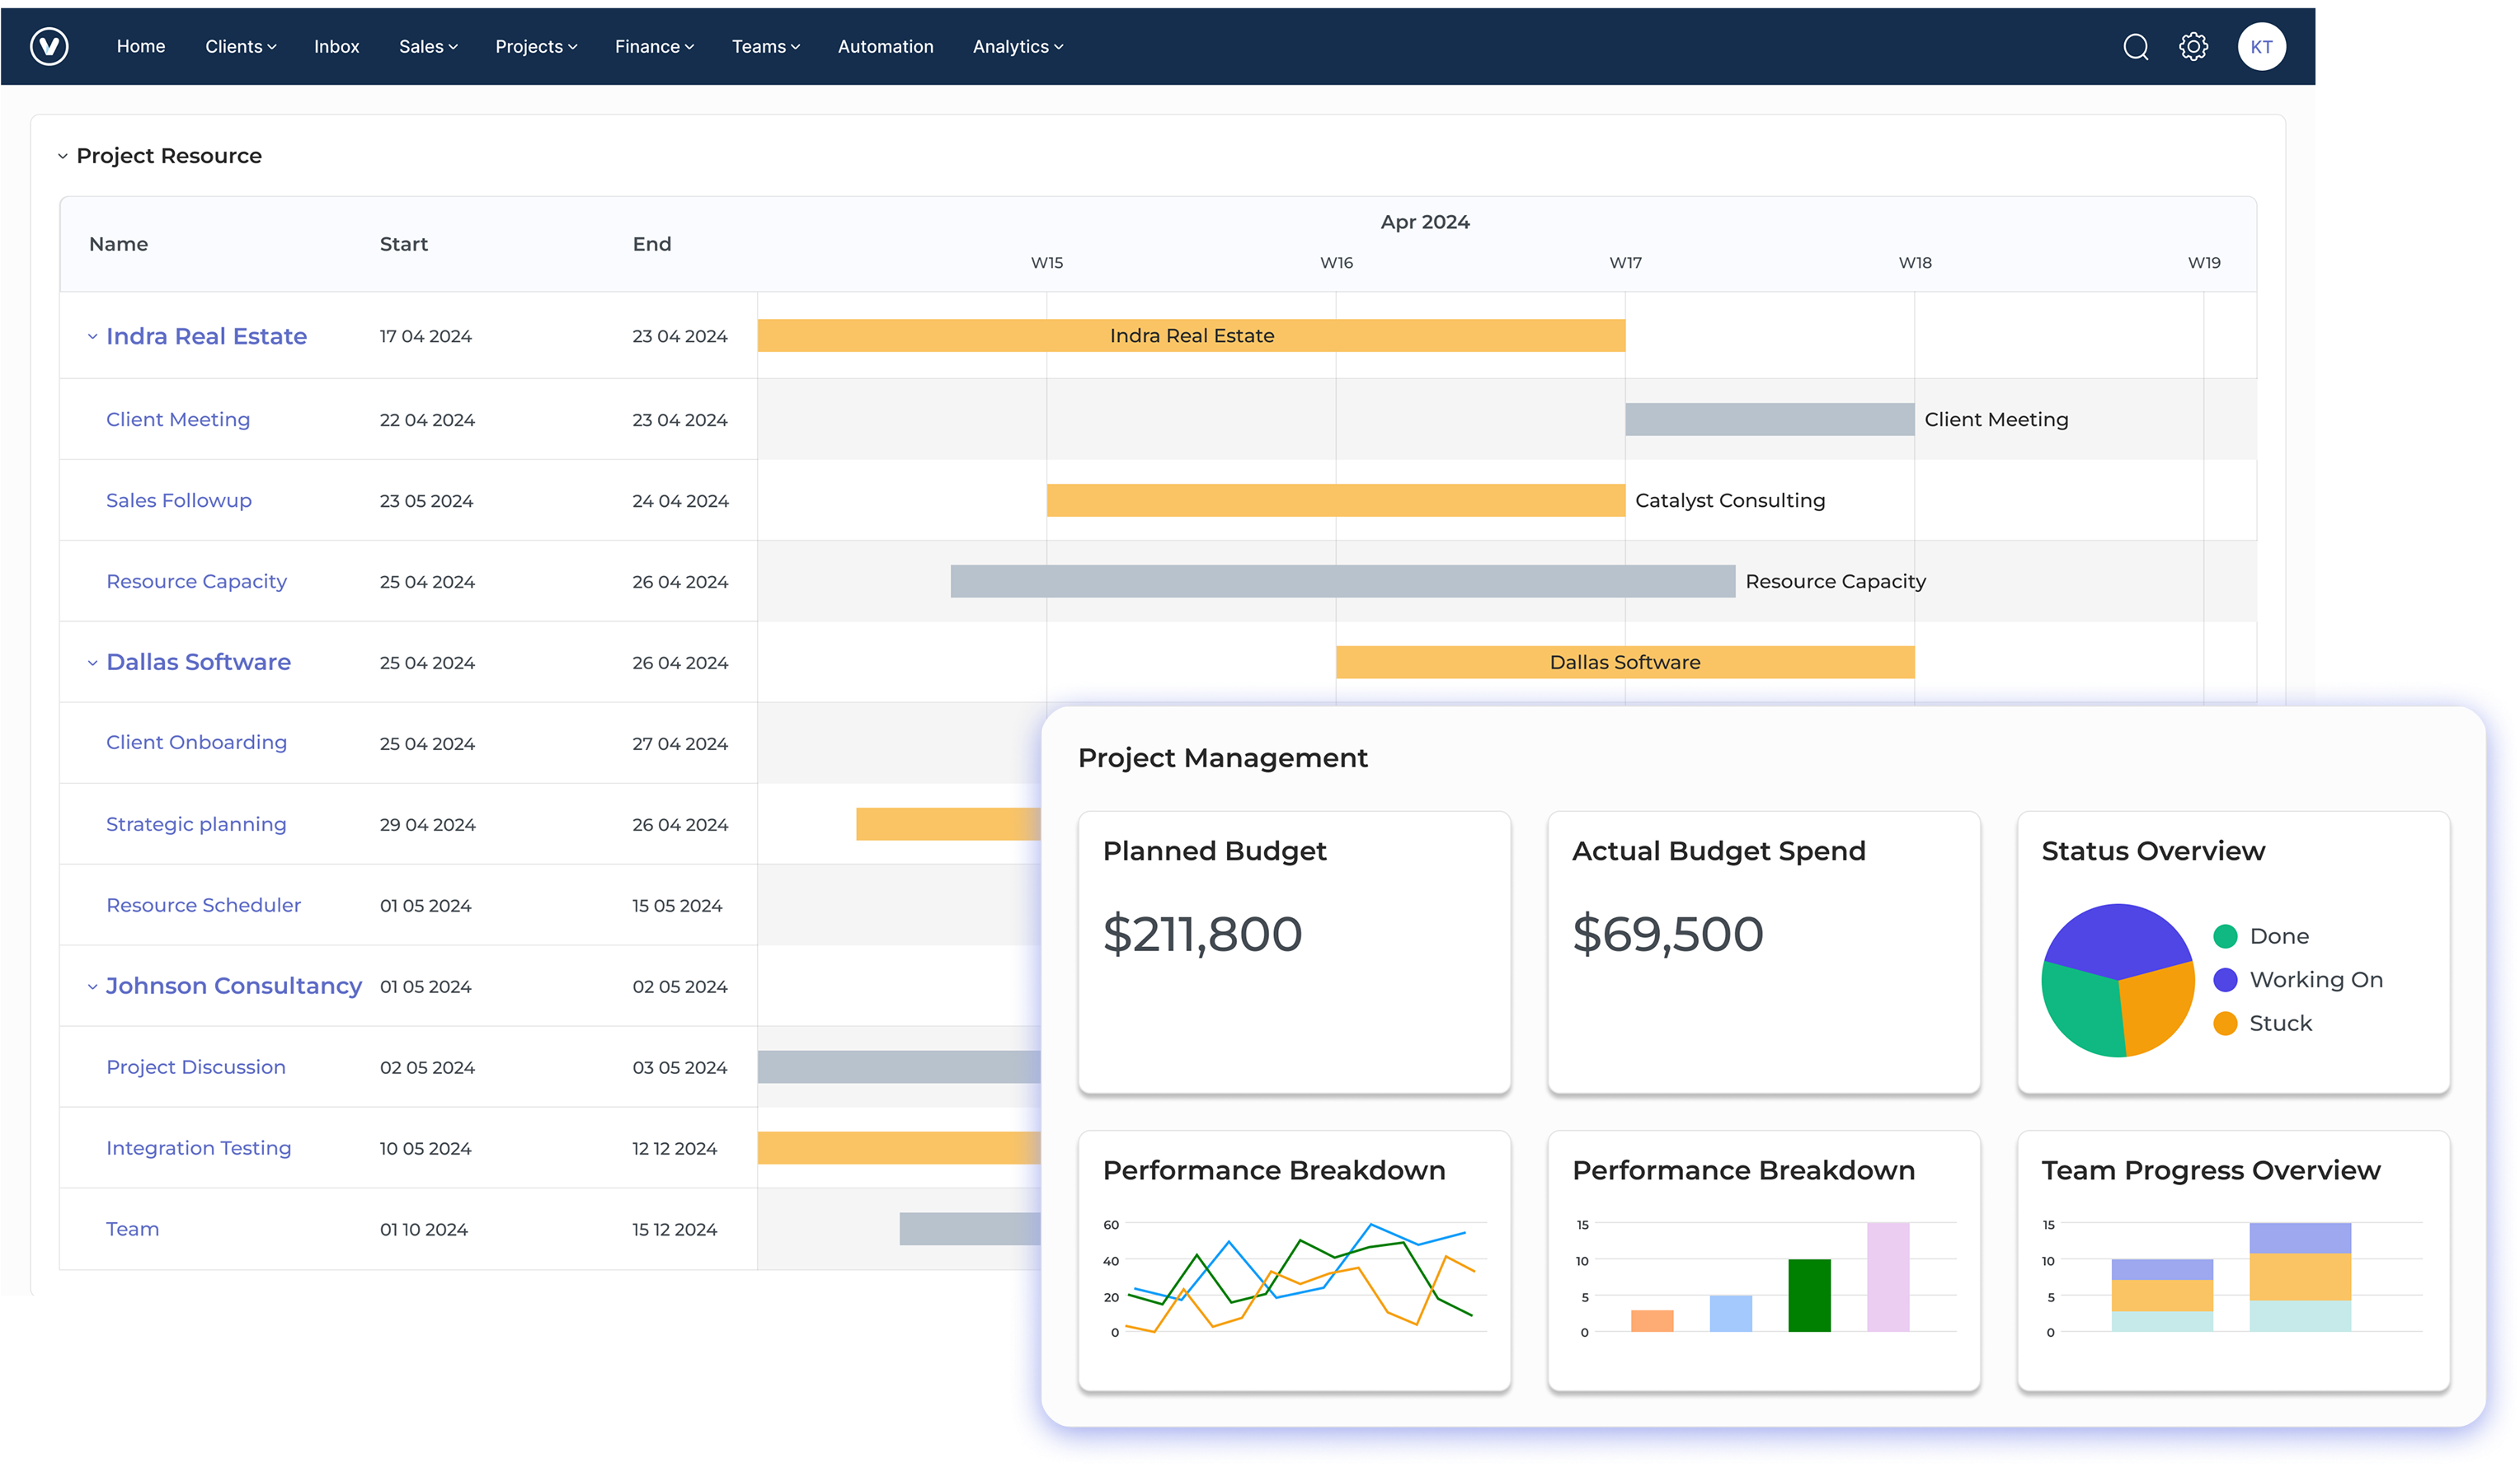This screenshot has height=1467, width=2520.
Task: Click the Actual Budget Spend $69,500 value
Action: (1667, 935)
